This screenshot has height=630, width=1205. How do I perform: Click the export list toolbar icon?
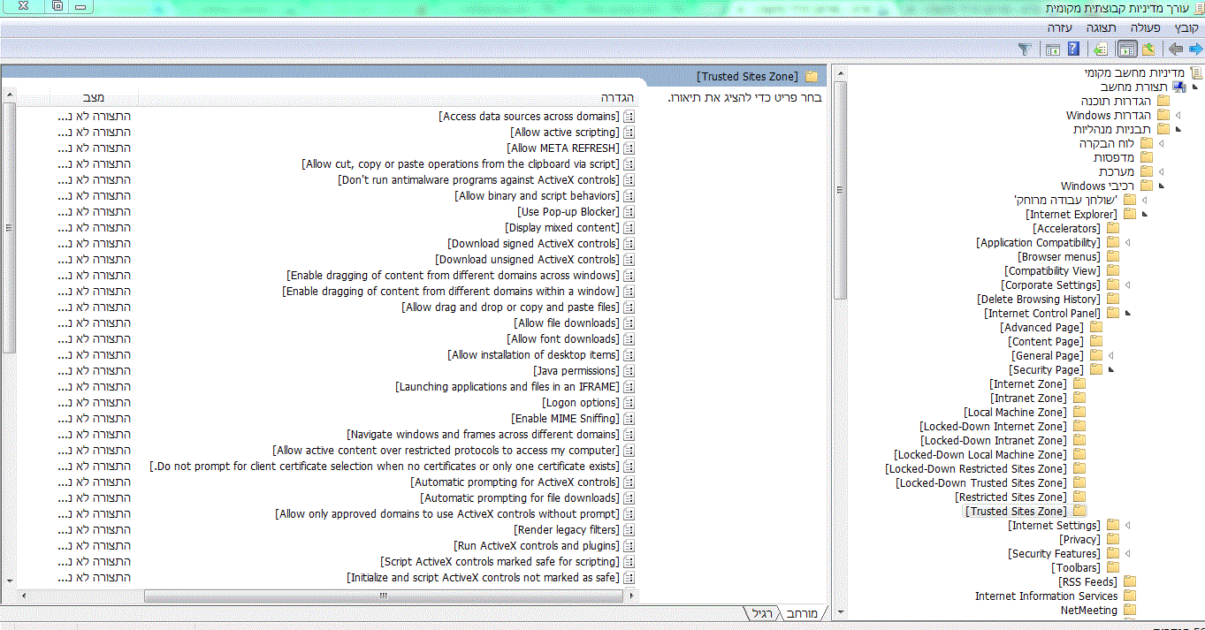tap(1102, 49)
